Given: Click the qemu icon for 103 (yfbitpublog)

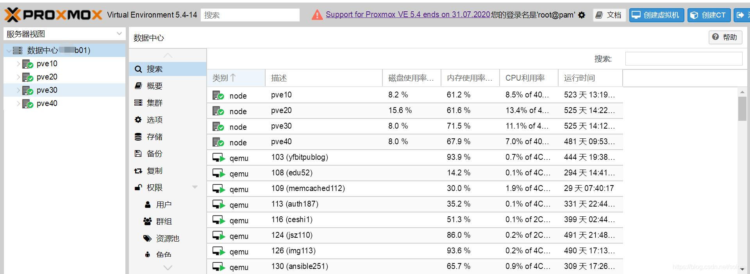Looking at the screenshot, I should pos(219,158).
